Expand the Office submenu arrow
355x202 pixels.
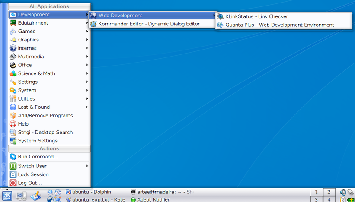87,65
